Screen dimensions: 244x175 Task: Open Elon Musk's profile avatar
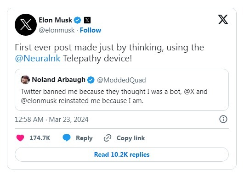tap(26, 25)
